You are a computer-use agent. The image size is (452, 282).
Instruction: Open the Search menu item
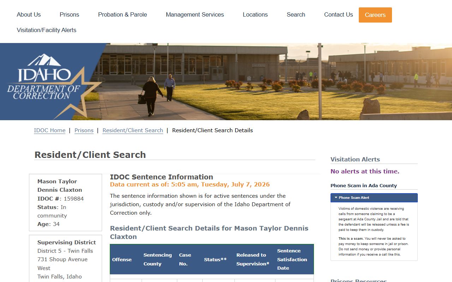click(296, 15)
